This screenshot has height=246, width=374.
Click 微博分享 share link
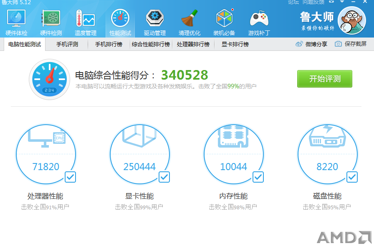pyautogui.click(x=316, y=44)
